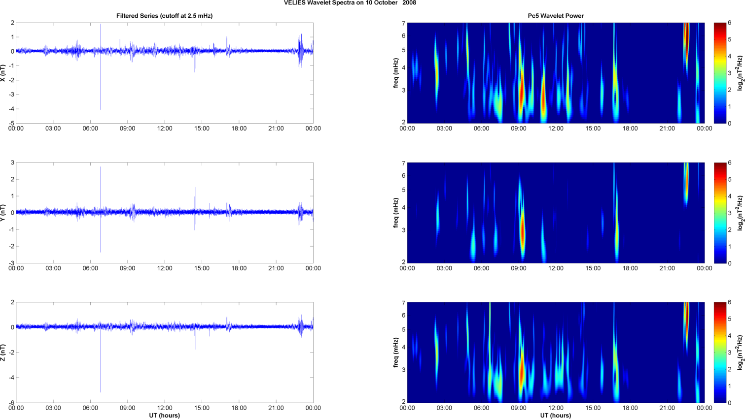Click 'freq (mHz)' label of middle spectrogram
Viewport: 745px width, 419px height.
click(x=396, y=213)
